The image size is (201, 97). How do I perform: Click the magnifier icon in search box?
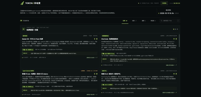click(x=162, y=21)
